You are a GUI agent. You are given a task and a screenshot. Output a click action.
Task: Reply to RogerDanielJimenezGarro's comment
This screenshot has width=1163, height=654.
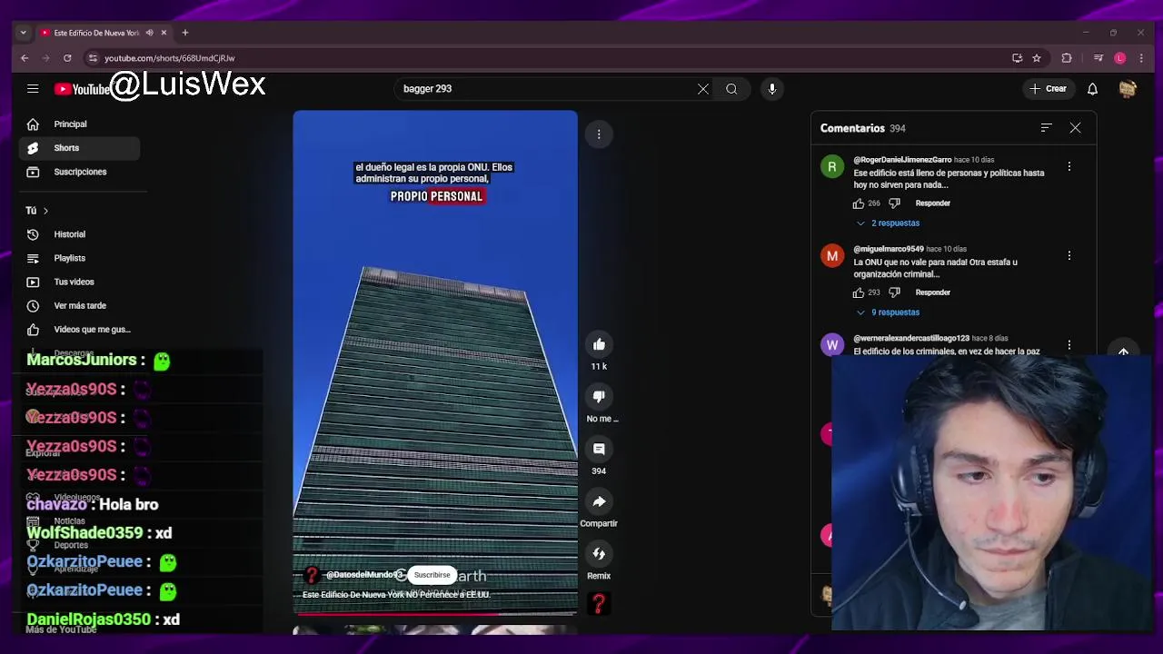(933, 203)
